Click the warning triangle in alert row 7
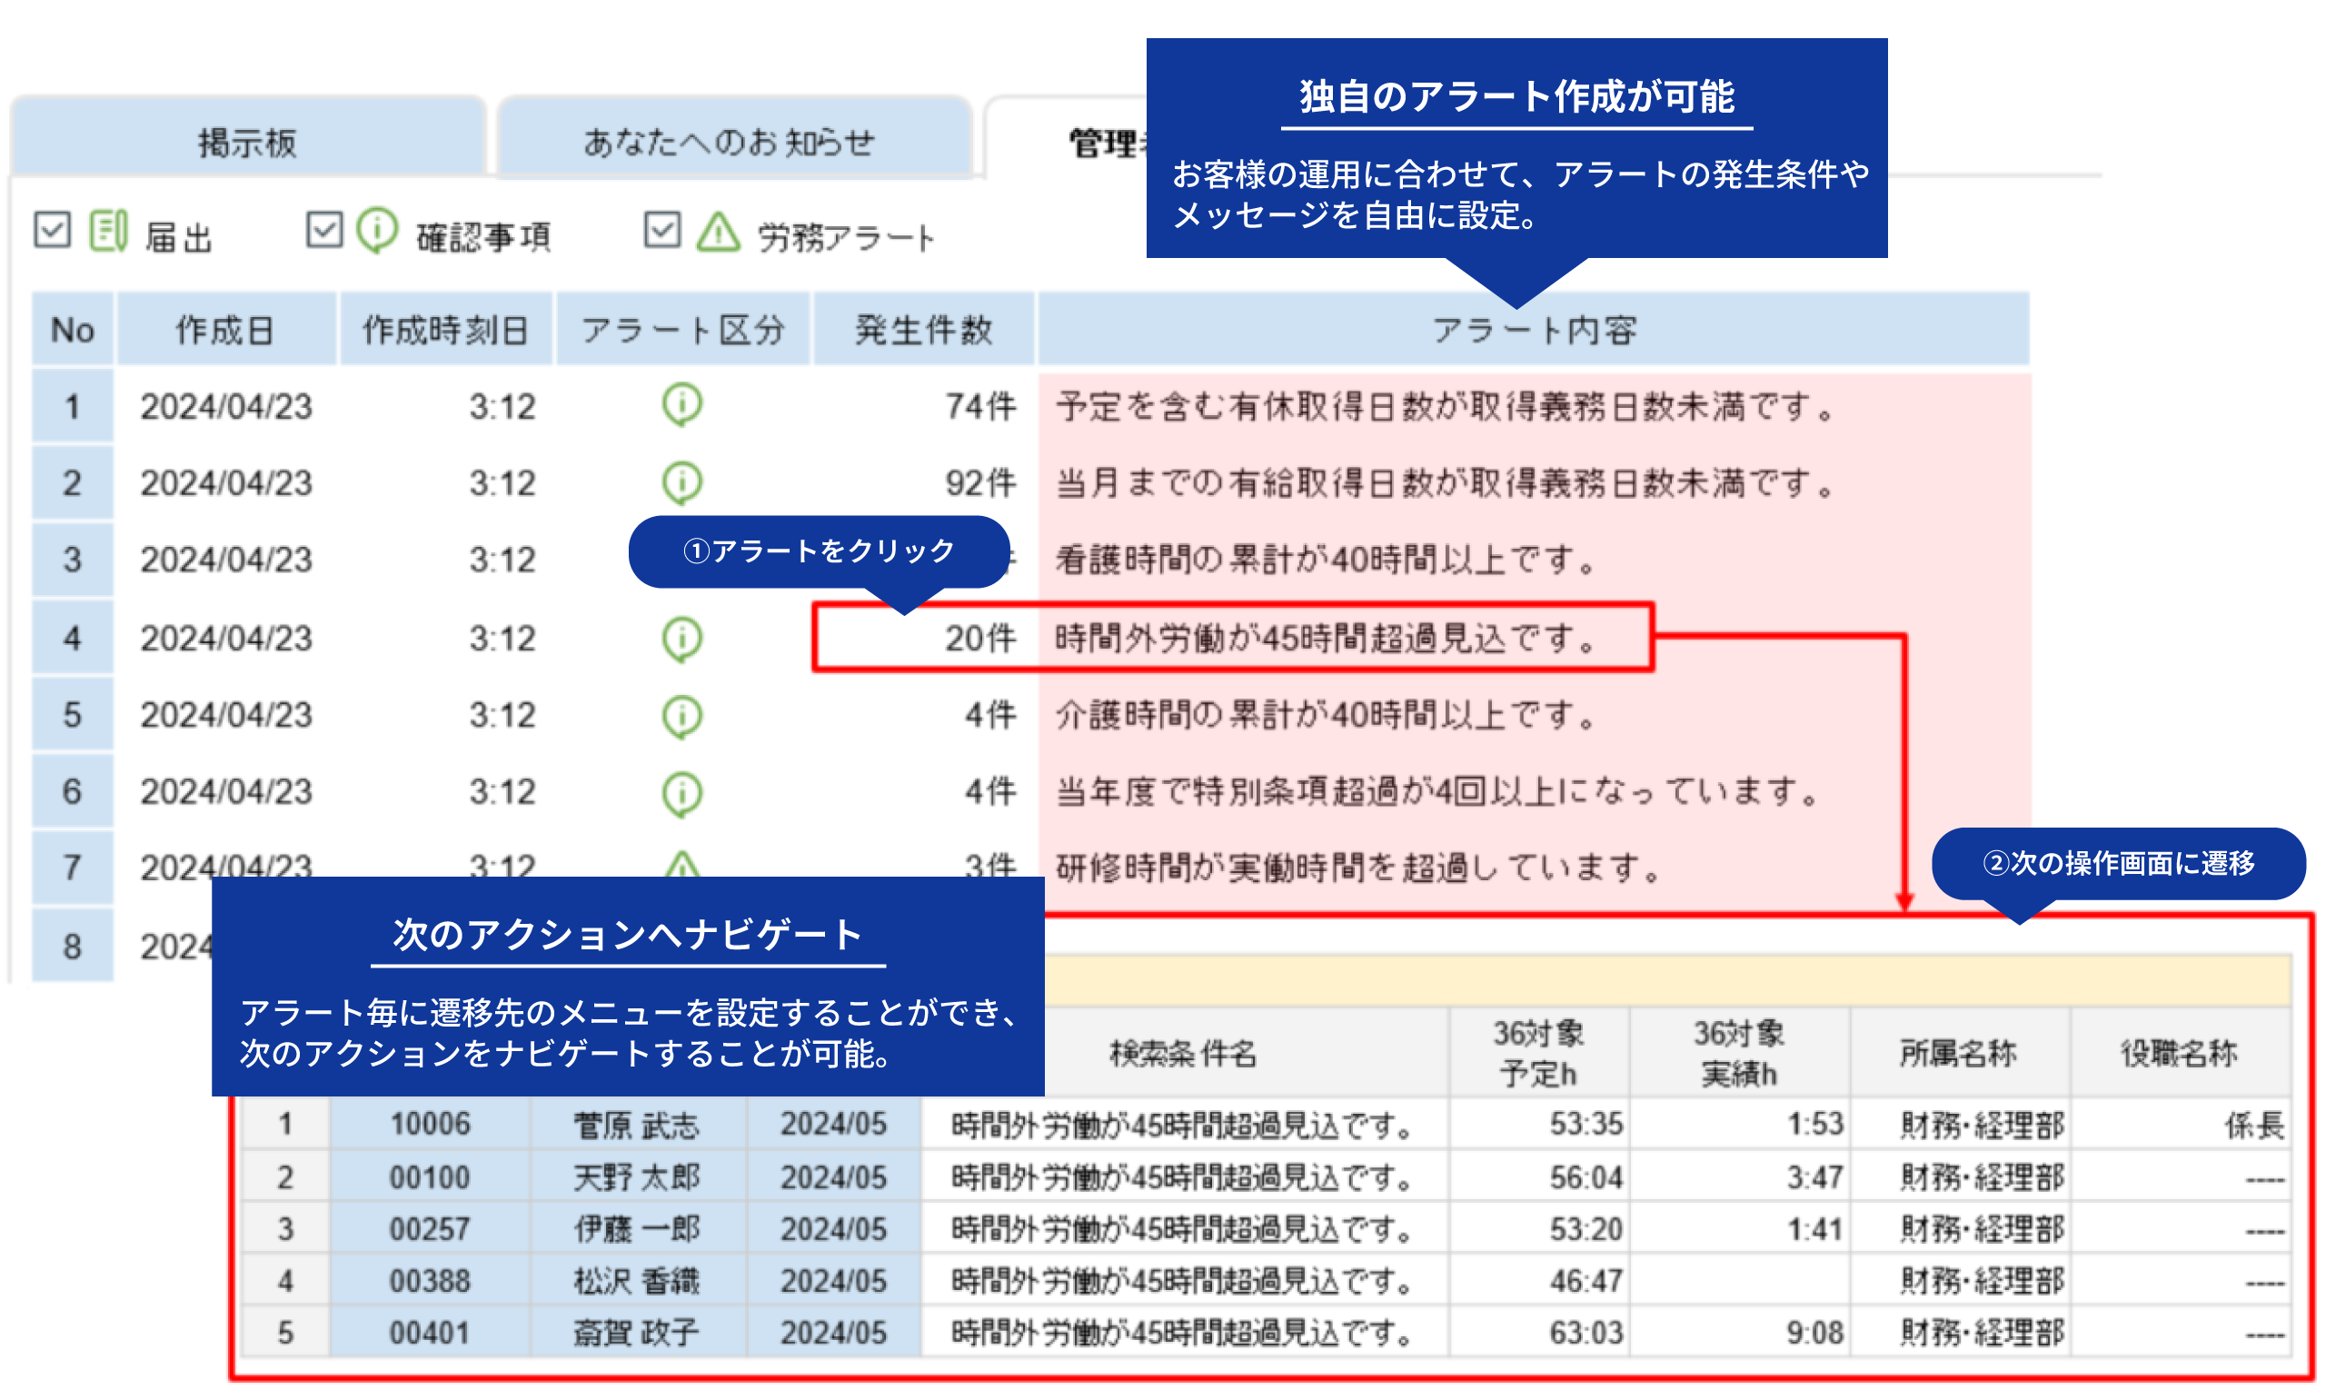The width and height of the screenshot is (2326, 1399). point(681,865)
